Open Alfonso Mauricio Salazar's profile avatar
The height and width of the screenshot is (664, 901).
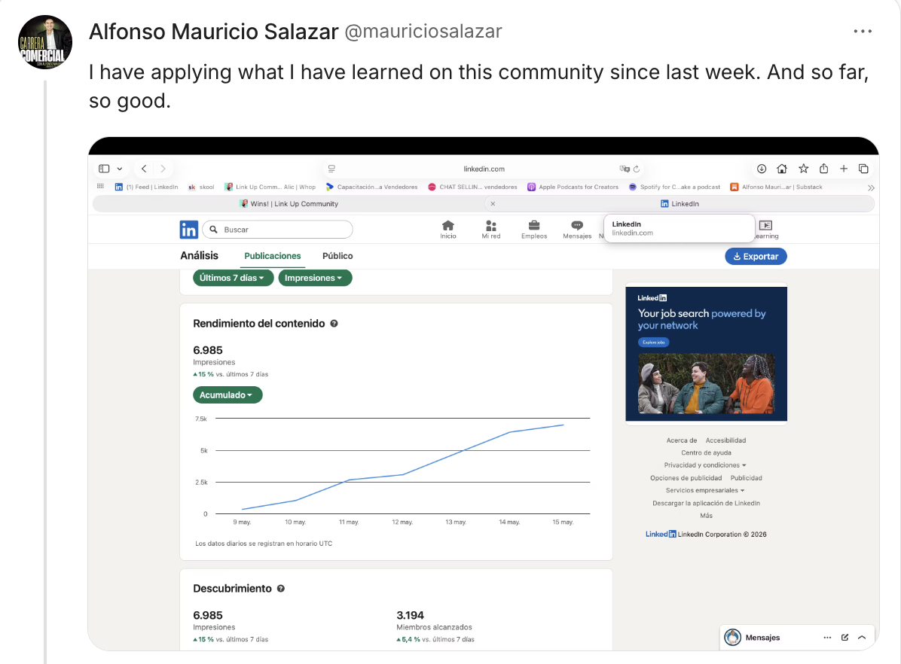coord(45,42)
